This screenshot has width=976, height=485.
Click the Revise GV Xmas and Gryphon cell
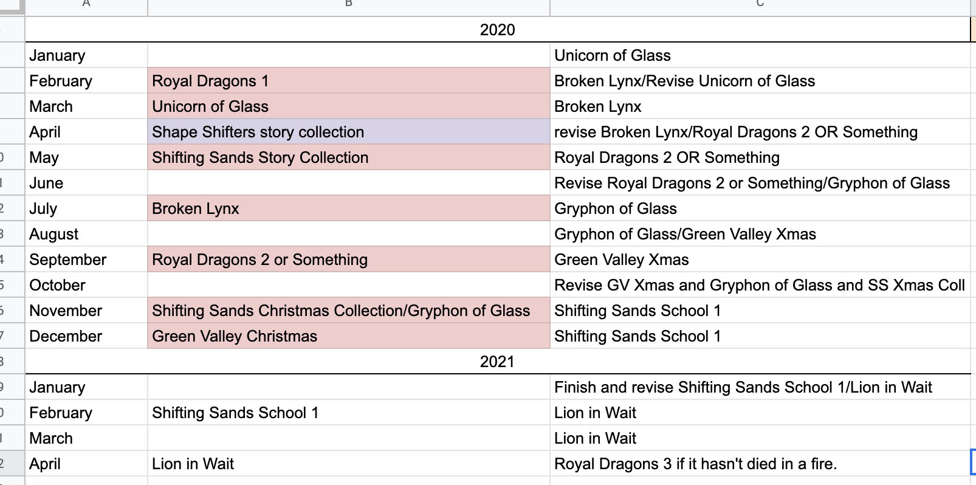(x=760, y=285)
